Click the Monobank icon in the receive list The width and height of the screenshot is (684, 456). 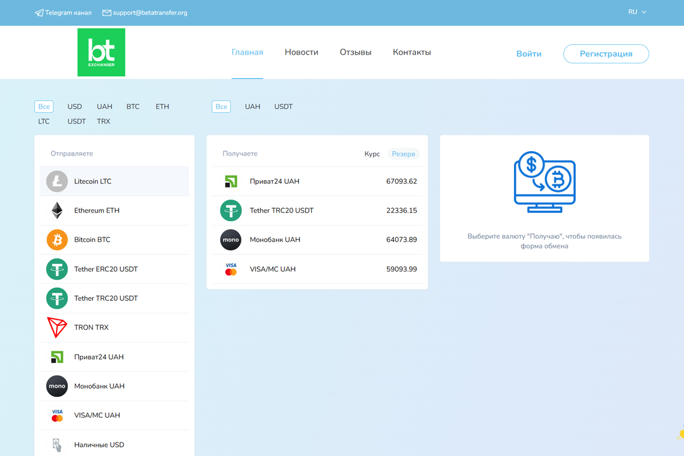click(231, 240)
